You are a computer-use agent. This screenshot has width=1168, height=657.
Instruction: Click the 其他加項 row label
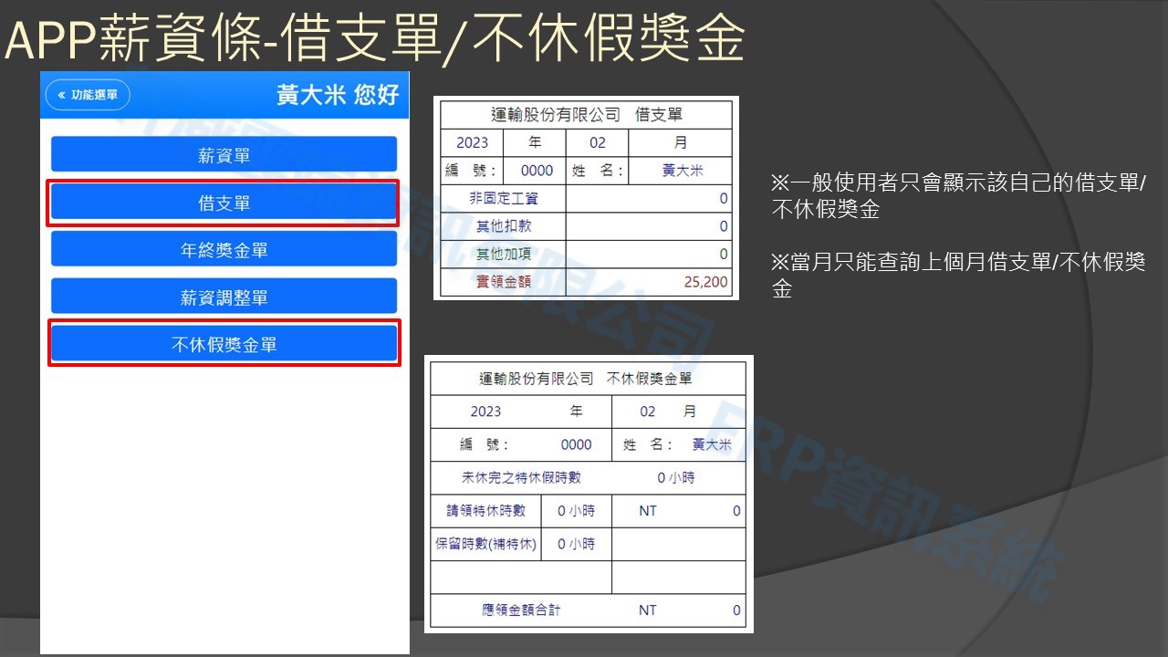pyautogui.click(x=504, y=254)
